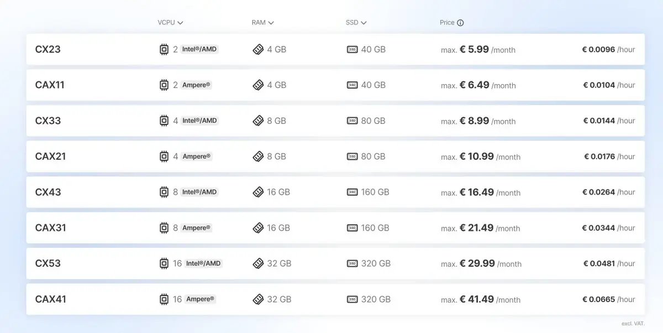Click the RAM icon in the CX53 row
This screenshot has height=333, width=663.
(258, 263)
